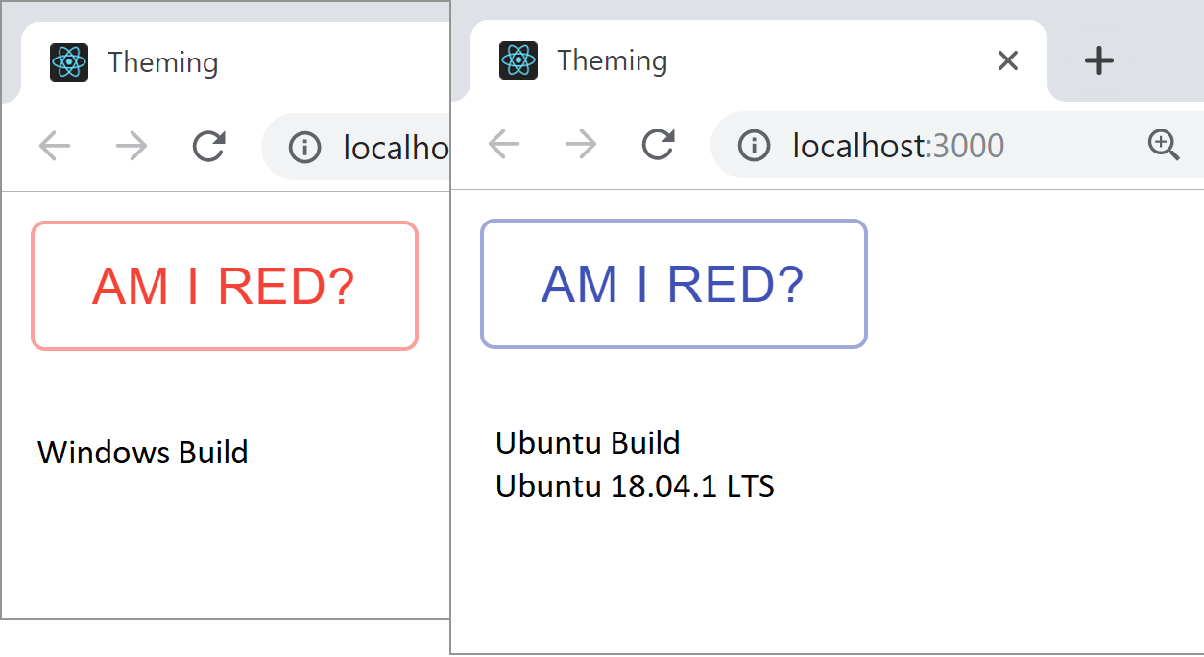Click the back arrow in the left window
Viewport: 1204px width, 657px height.
(x=55, y=146)
